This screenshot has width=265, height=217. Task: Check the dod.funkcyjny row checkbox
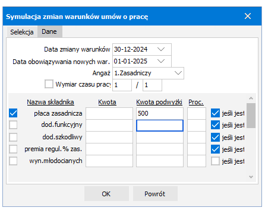(13, 125)
